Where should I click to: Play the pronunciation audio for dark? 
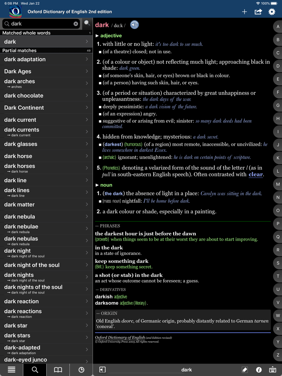(135, 25)
